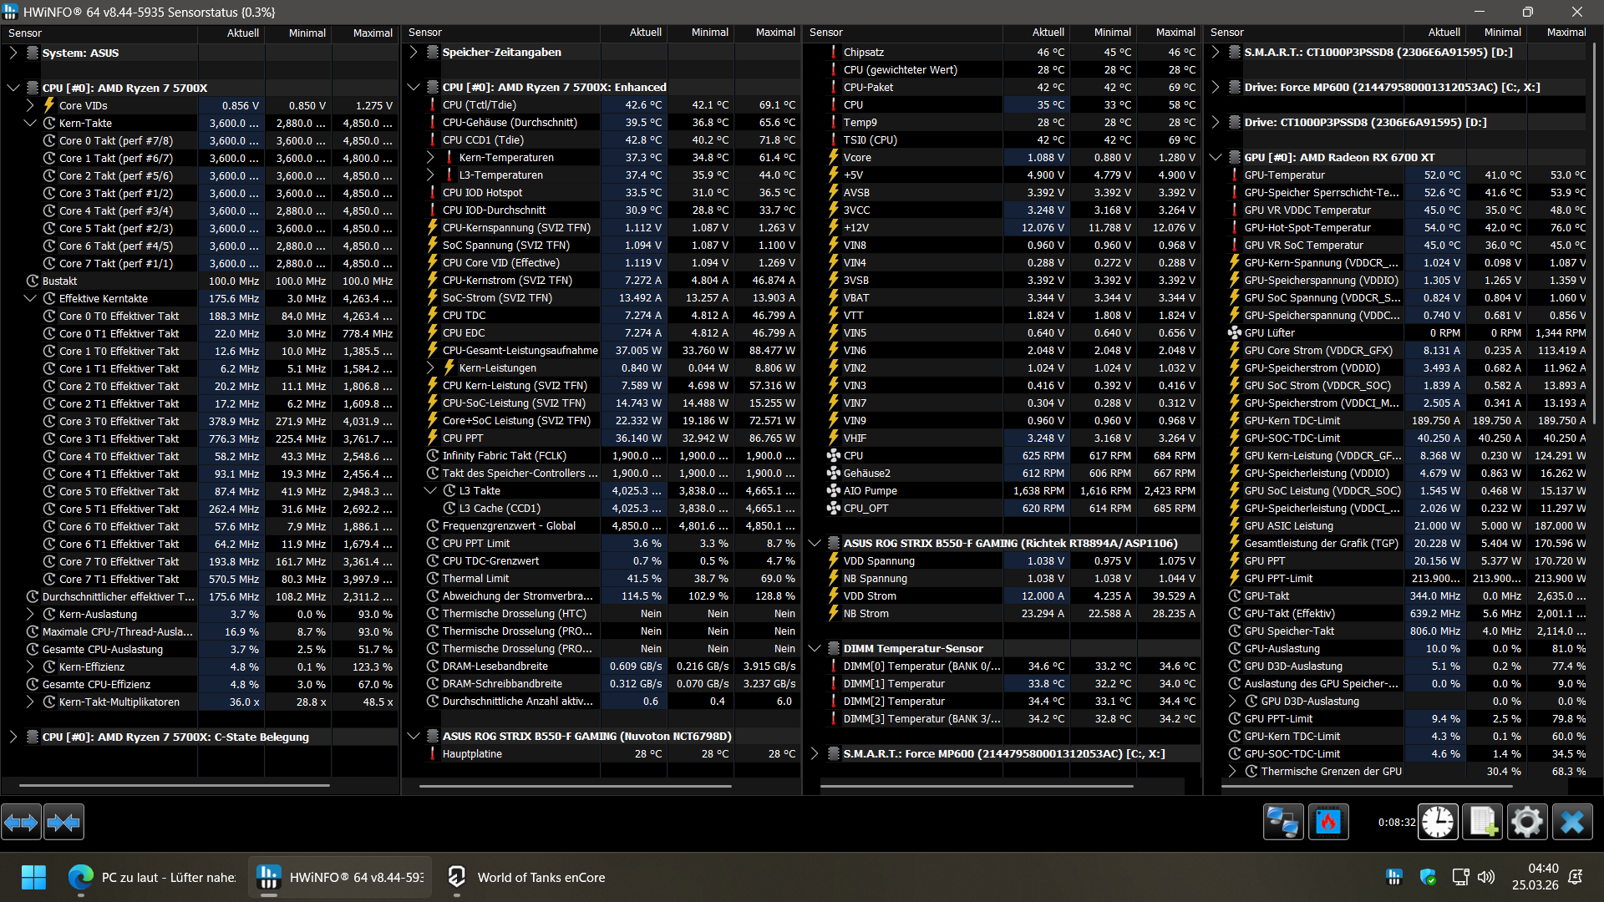
Task: Open remote network monitoring icon
Action: 1282,823
